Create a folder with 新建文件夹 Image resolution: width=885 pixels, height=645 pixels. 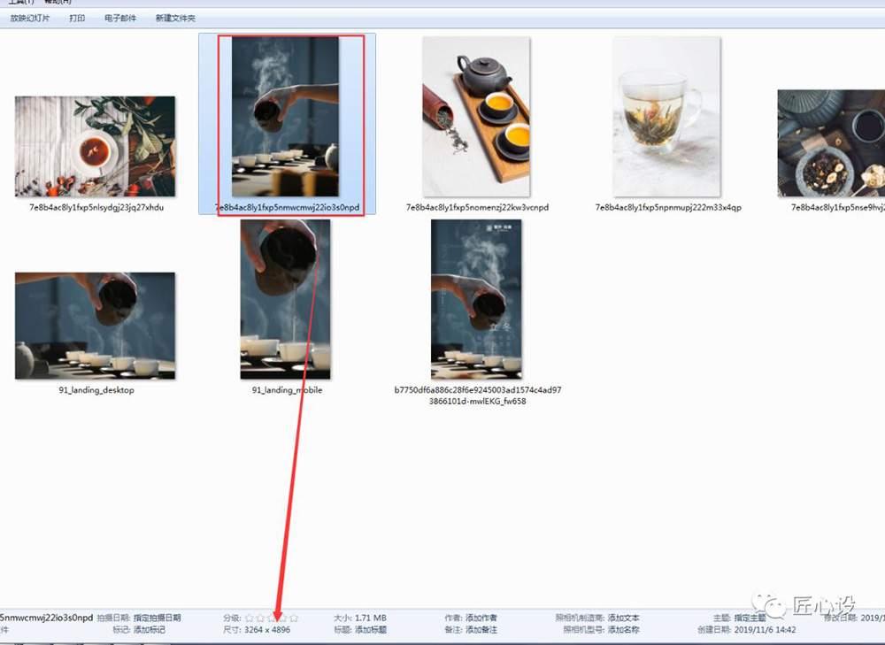tap(175, 18)
